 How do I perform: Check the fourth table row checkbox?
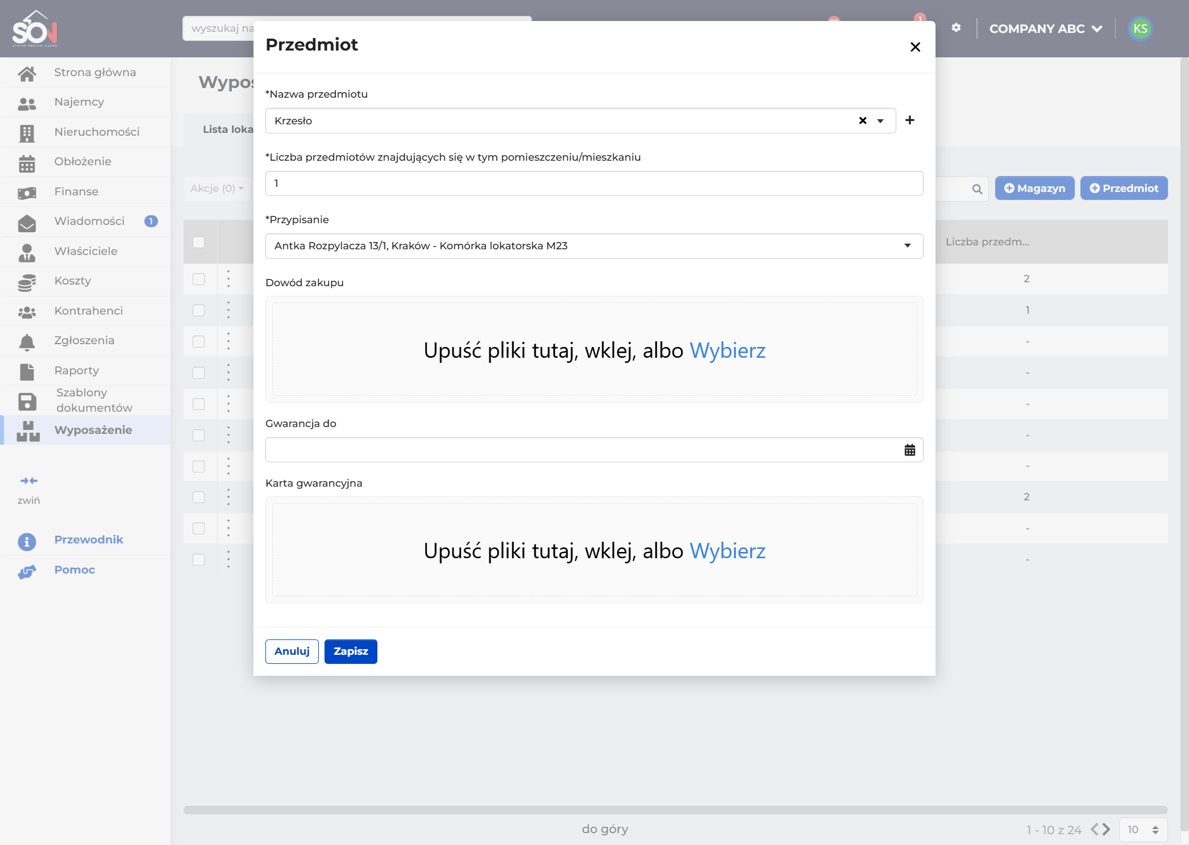pyautogui.click(x=198, y=373)
